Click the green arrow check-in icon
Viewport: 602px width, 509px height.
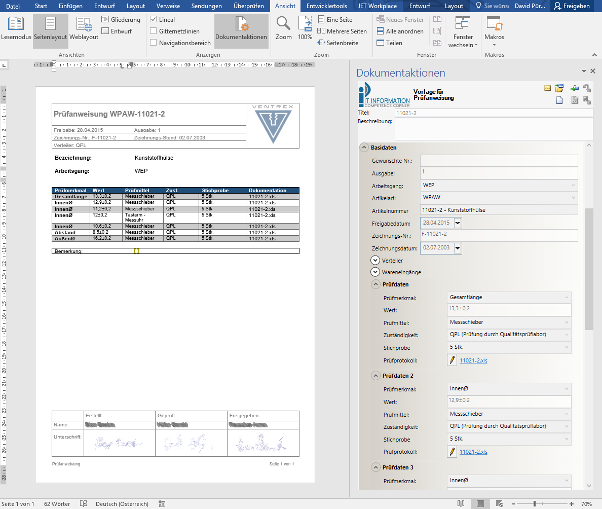click(x=574, y=88)
